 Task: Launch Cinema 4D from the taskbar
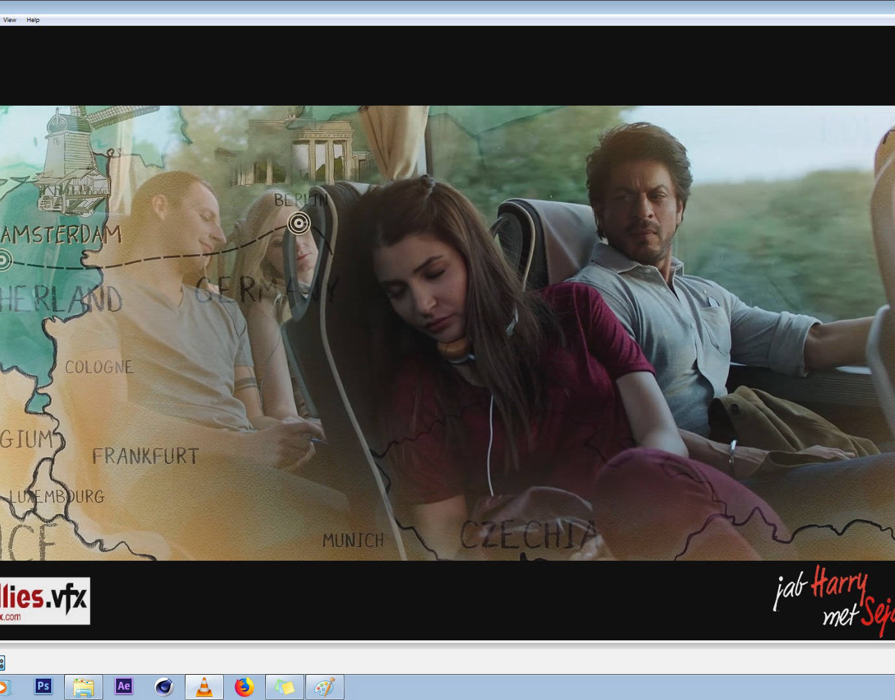[164, 686]
